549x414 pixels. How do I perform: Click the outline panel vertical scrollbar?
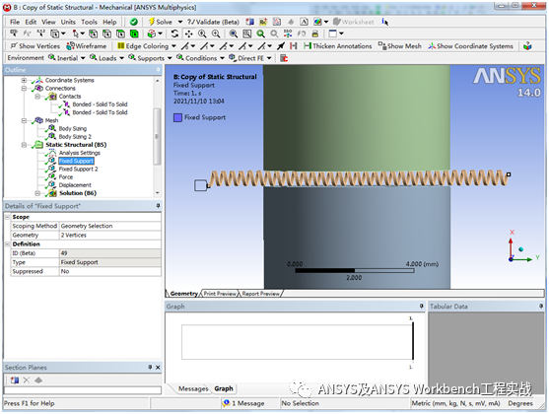click(x=157, y=136)
